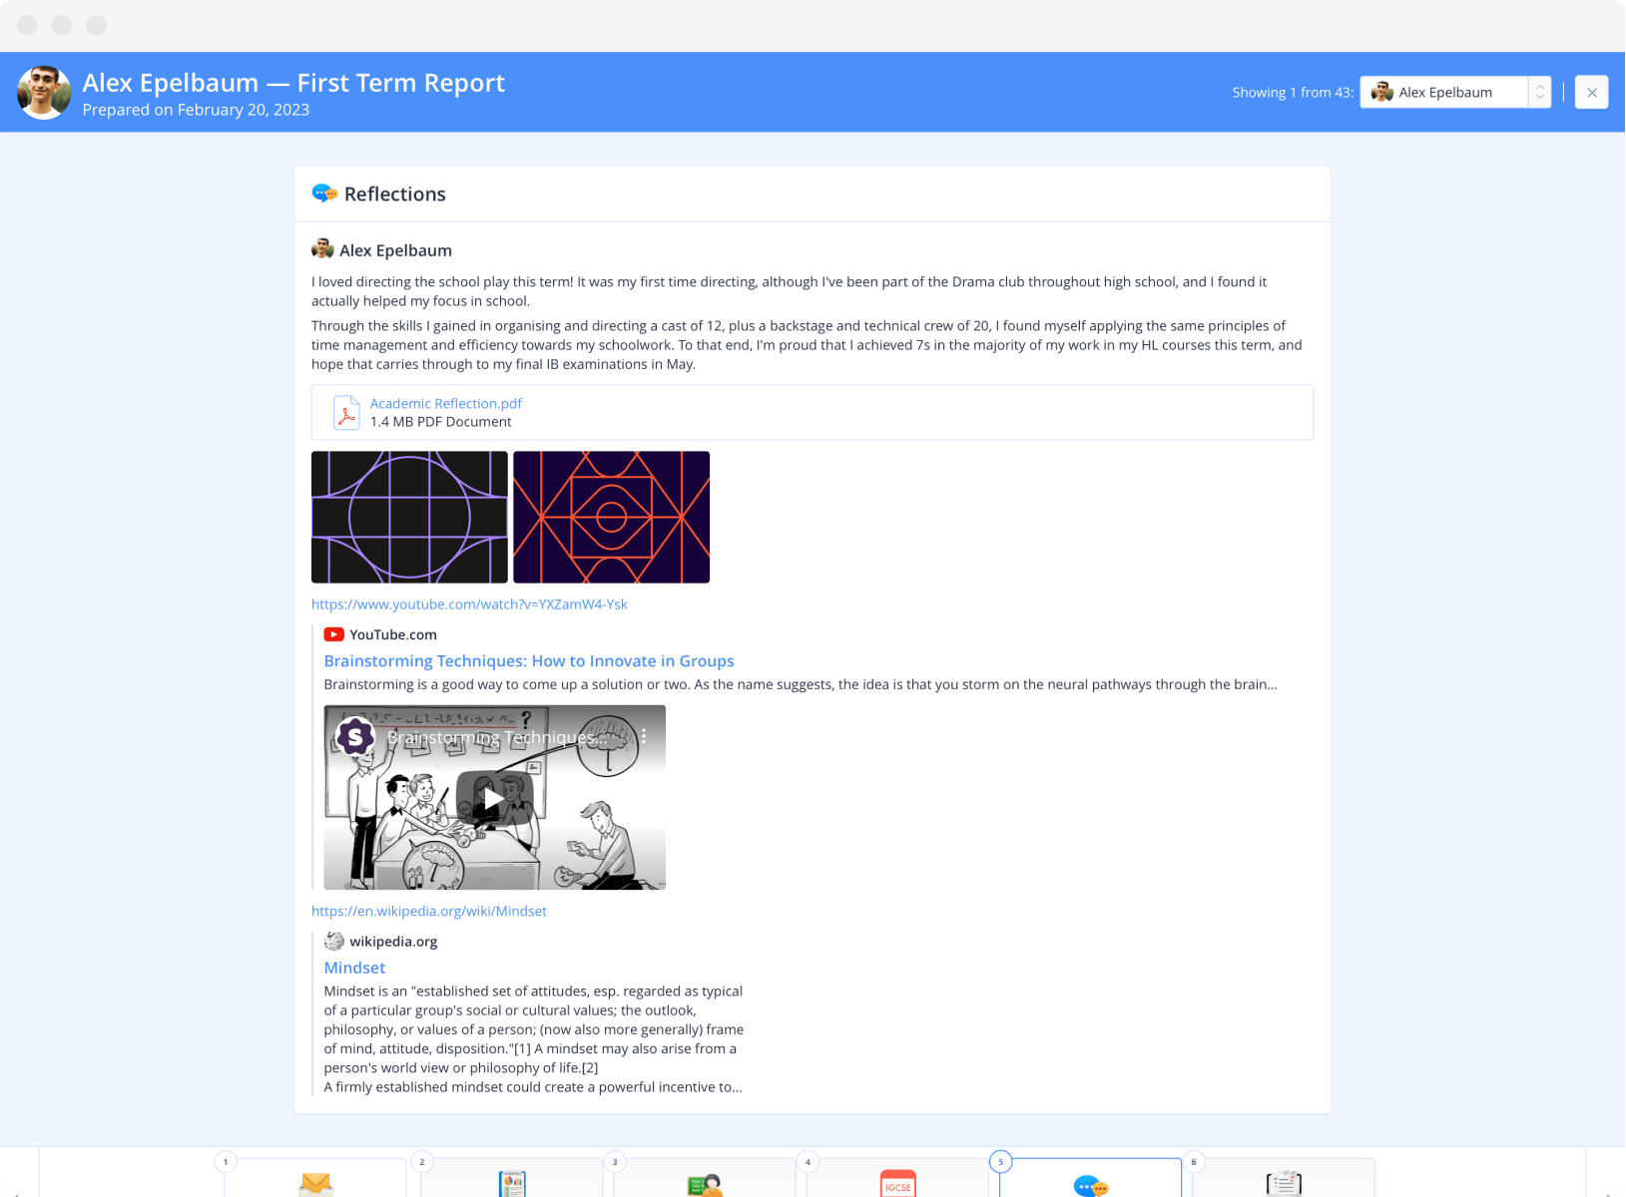
Task: Open the purple circle pattern image
Action: pos(409,517)
